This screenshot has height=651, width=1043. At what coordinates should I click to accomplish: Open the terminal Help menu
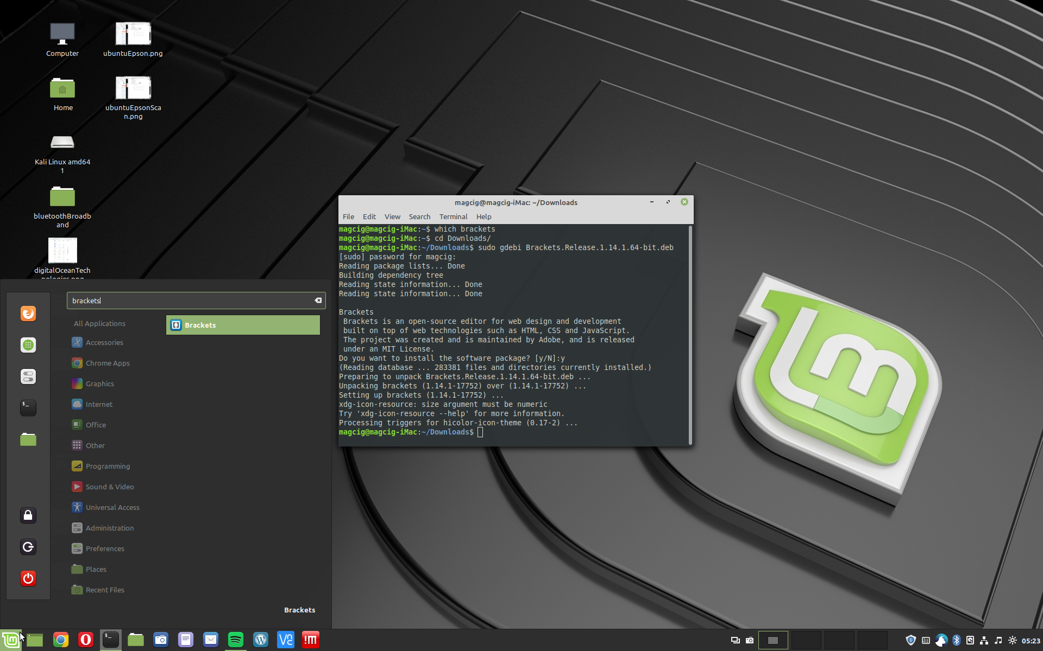(x=483, y=216)
